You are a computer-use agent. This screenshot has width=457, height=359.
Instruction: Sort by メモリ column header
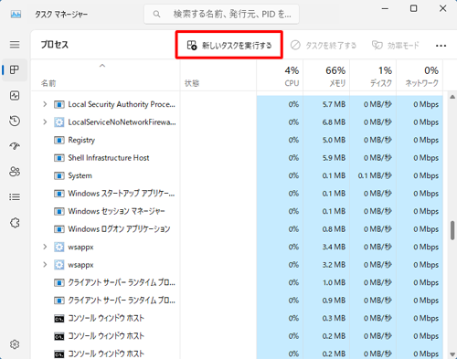click(x=326, y=76)
